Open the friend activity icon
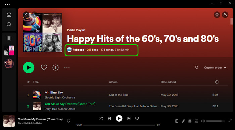This screenshot has height=130, width=235. point(217,15)
